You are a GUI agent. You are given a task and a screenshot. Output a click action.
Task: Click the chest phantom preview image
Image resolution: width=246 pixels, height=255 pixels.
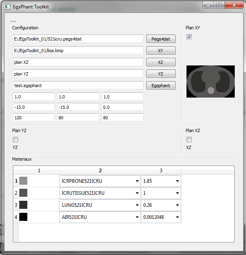pos(210,82)
